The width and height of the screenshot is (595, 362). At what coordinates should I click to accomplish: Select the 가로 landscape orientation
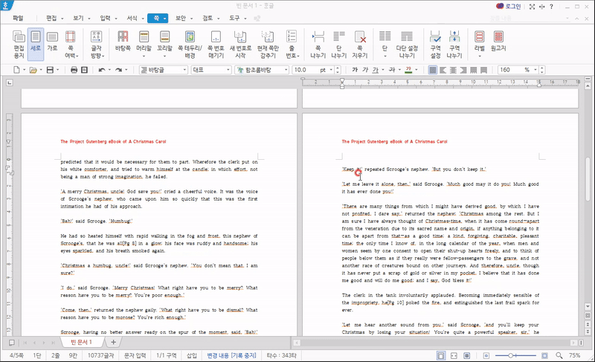[x=52, y=42]
